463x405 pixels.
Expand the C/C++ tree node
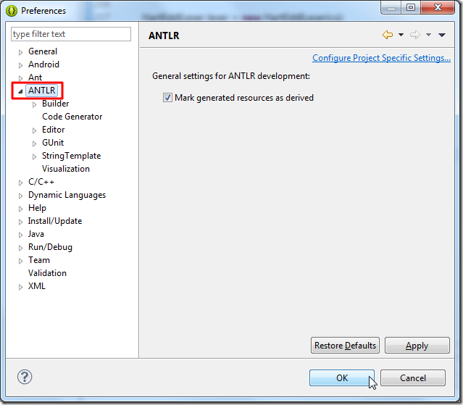[x=20, y=183]
